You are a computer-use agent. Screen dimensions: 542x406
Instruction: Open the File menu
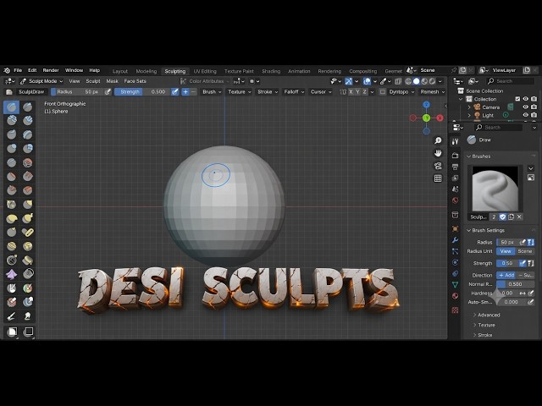(18, 70)
